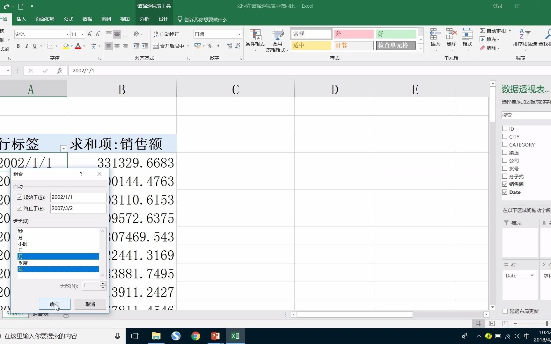Open Chrome from the taskbar
551x344 pixels.
[196, 336]
